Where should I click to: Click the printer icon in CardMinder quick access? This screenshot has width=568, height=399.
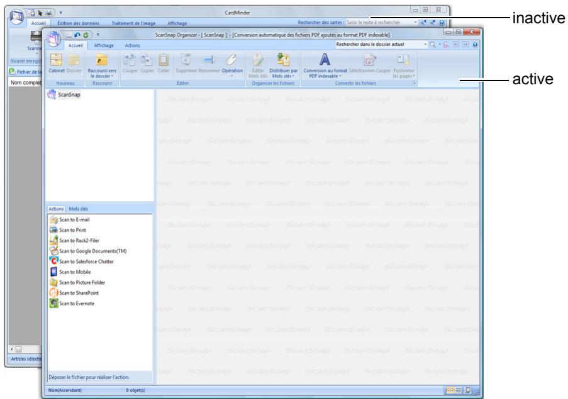coord(48,13)
